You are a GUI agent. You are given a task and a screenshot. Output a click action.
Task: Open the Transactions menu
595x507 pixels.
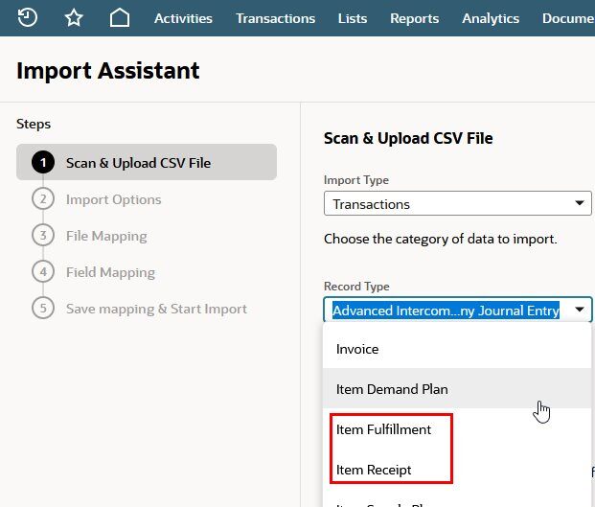(x=275, y=18)
